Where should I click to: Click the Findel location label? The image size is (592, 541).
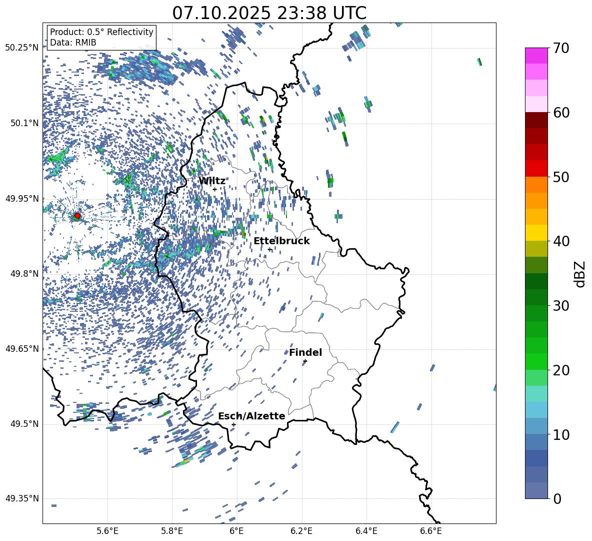point(305,352)
